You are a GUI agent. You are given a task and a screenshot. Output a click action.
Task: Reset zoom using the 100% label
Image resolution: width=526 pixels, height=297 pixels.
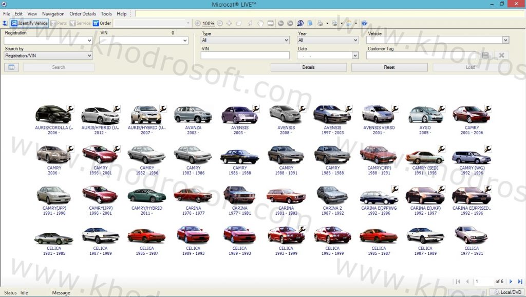click(x=209, y=24)
